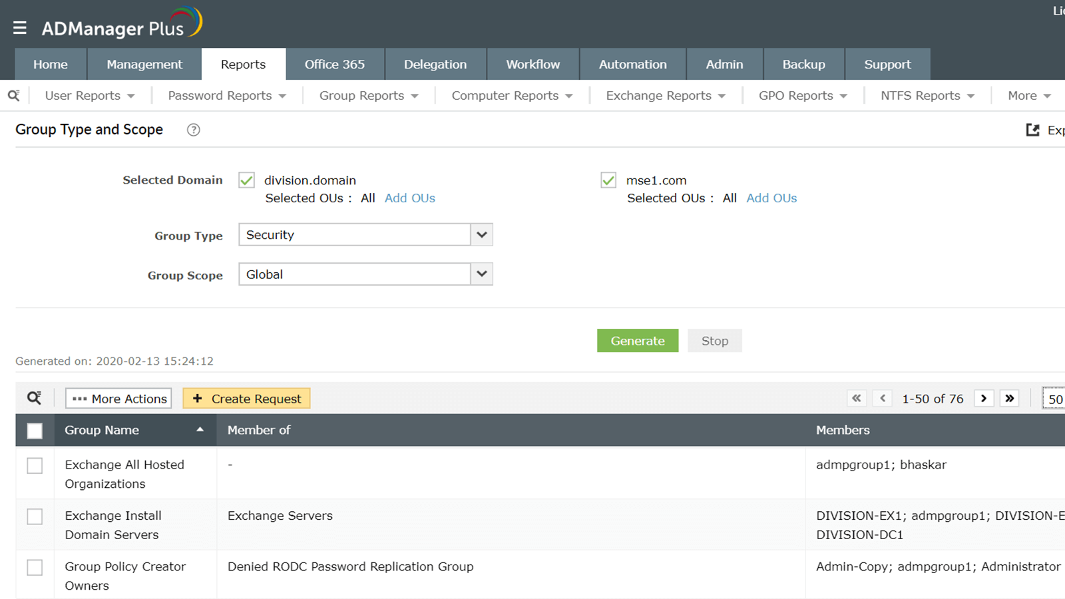1065x599 pixels.
Task: Open help for Group Type and Scope
Action: point(193,130)
